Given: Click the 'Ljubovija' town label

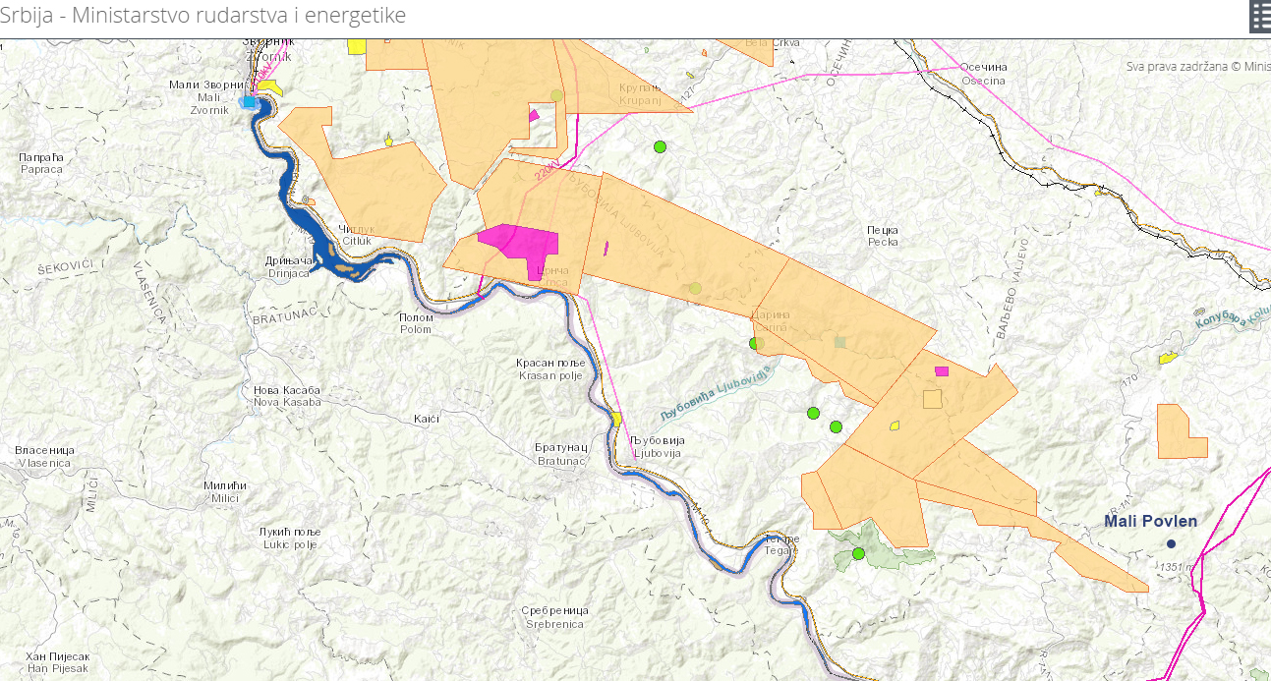Looking at the screenshot, I should (658, 447).
